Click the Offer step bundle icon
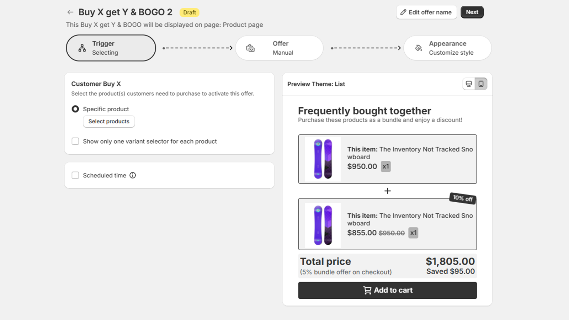This screenshot has width=569, height=320. 250,48
